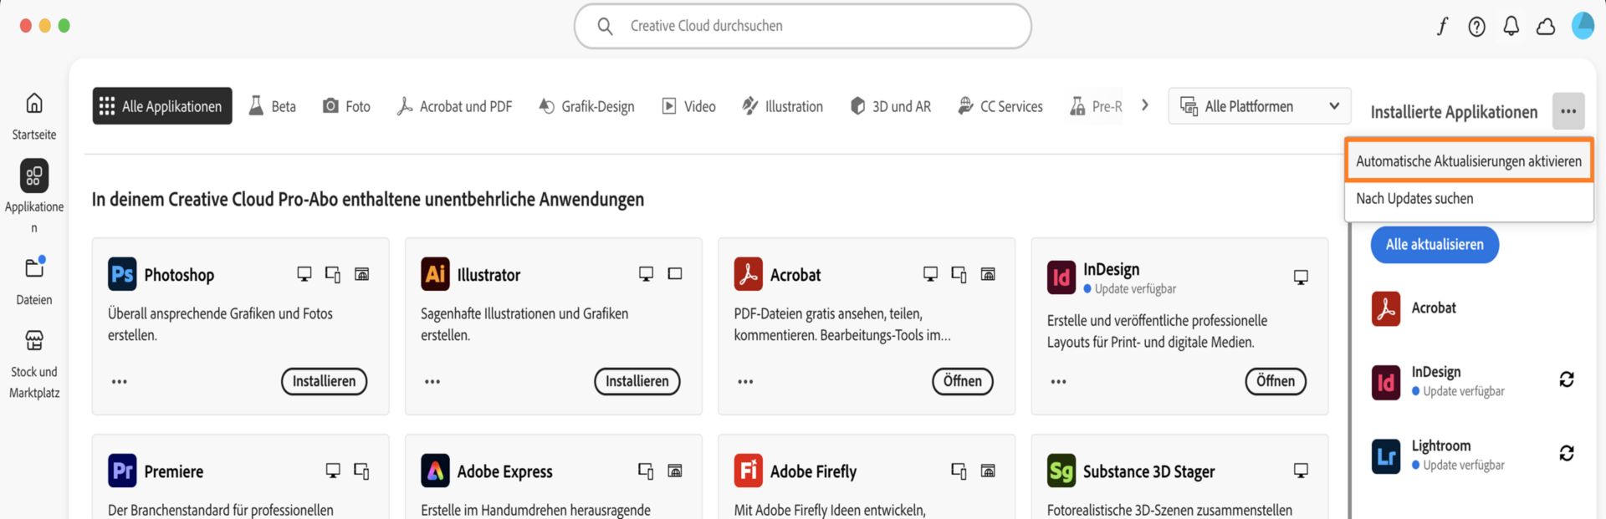Click the Premiere Pr app icon
The width and height of the screenshot is (1606, 519).
coord(122,471)
